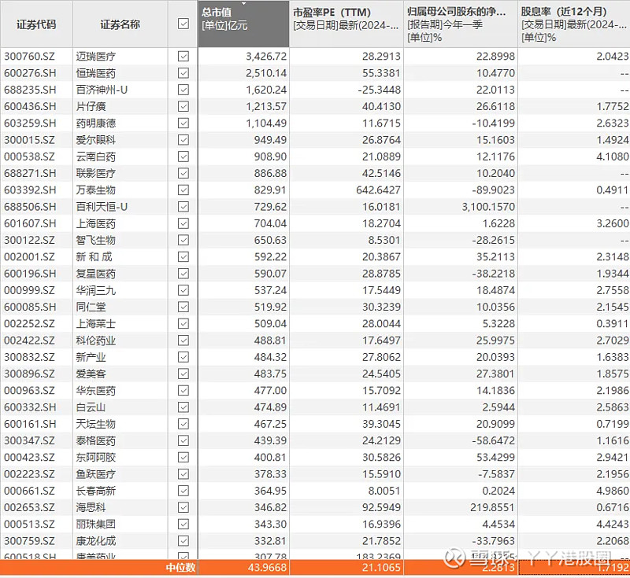630x578 pixels.
Task: Click stock code 601607.SH
Action: pos(30,223)
